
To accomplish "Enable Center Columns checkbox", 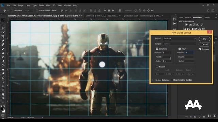I will coord(153,80).
